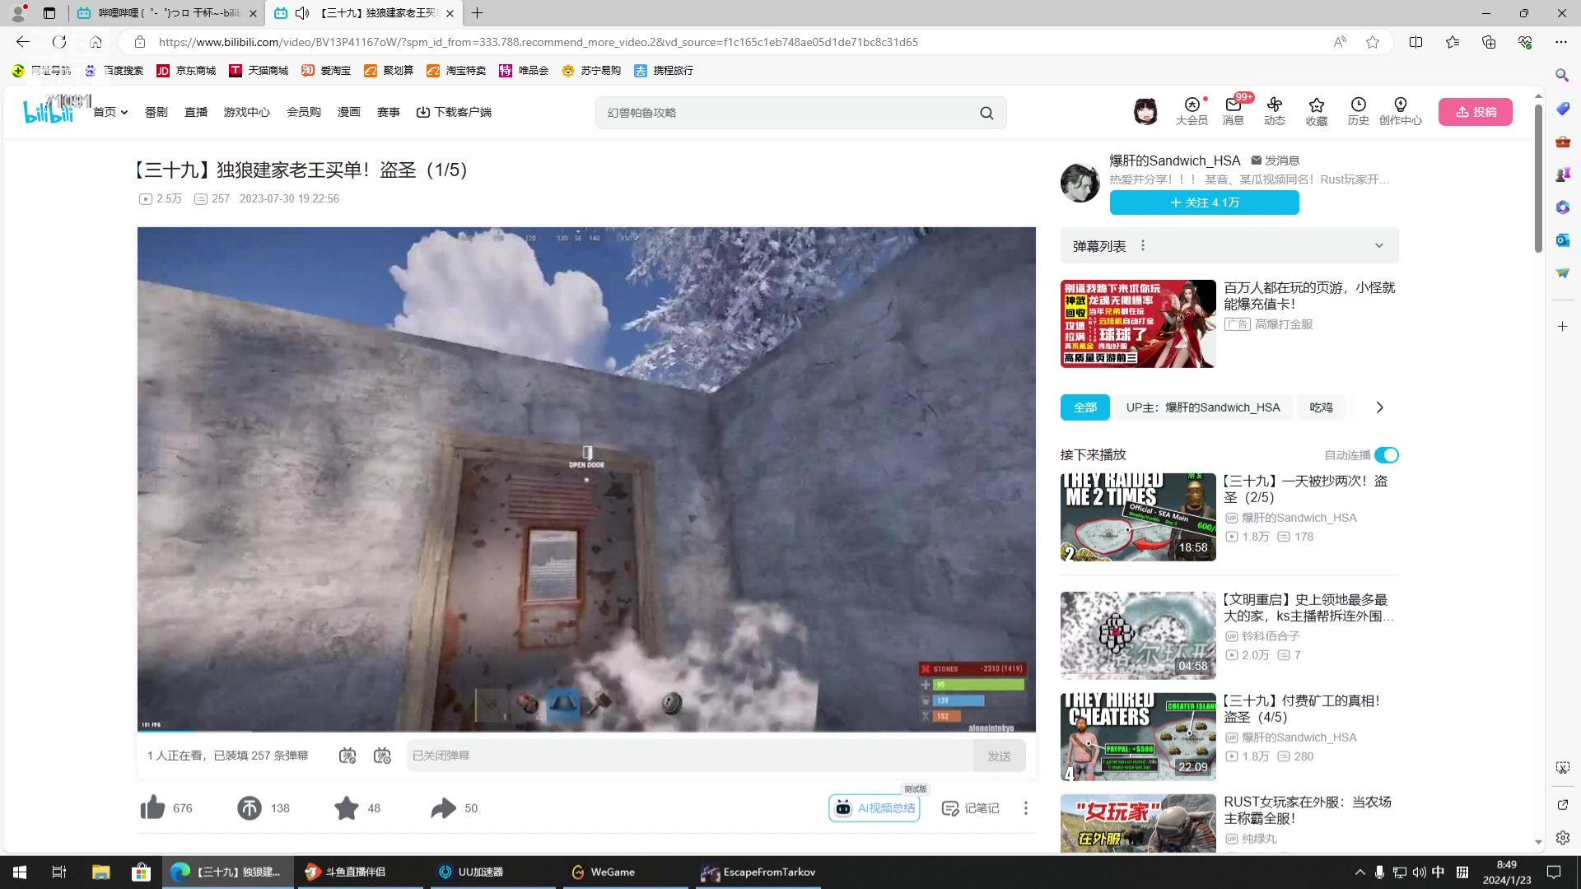Refresh the browser page
The height and width of the screenshot is (889, 1581).
(x=59, y=42)
